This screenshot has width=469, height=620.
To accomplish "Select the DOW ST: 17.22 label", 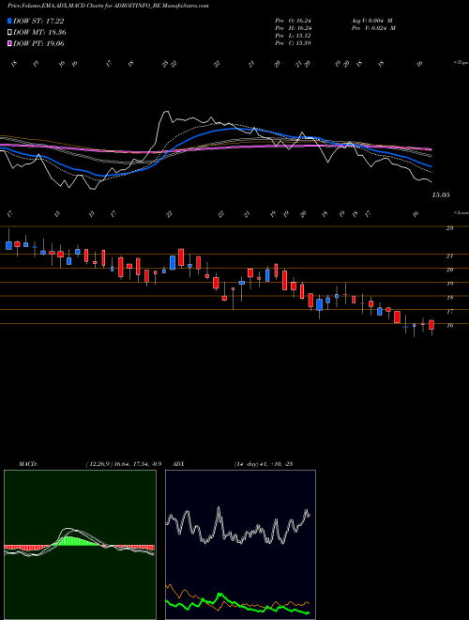I will coord(38,21).
